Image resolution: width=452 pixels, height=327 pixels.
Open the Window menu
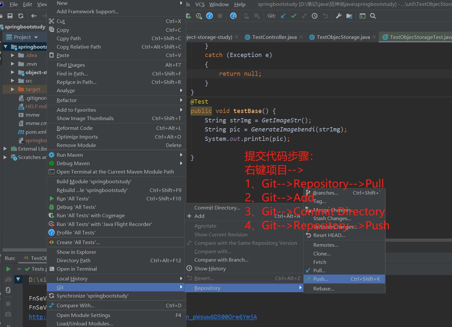[x=219, y=4]
